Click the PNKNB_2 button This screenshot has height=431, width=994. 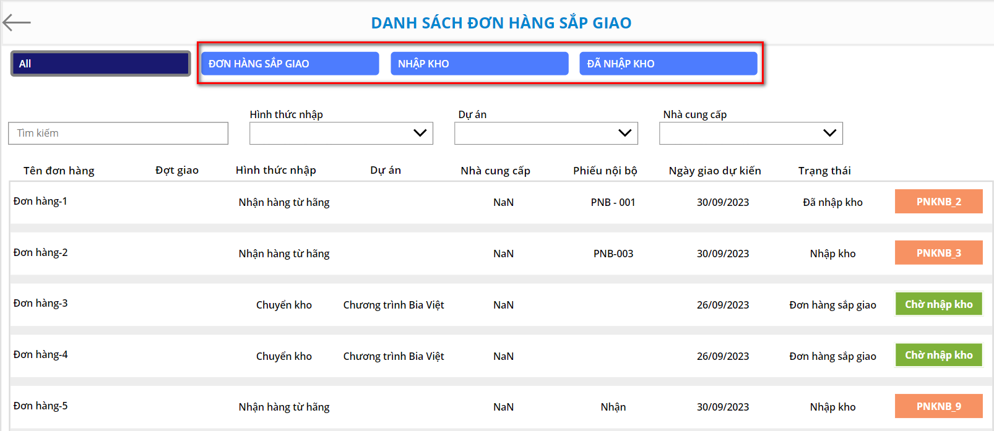[938, 202]
